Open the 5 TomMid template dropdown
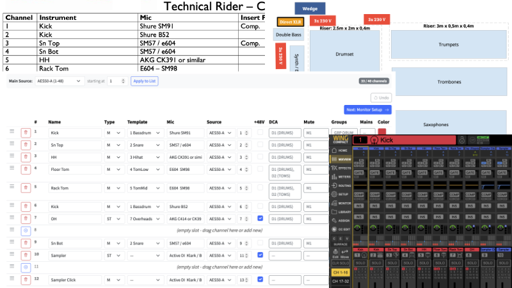Image resolution: width=512 pixels, height=288 pixels. (145, 188)
